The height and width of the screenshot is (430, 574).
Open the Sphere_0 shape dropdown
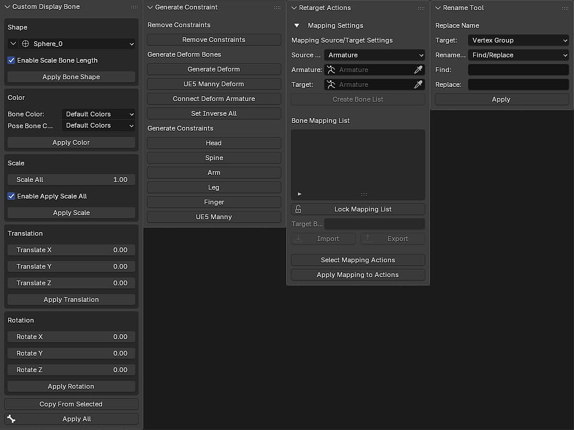click(x=77, y=44)
